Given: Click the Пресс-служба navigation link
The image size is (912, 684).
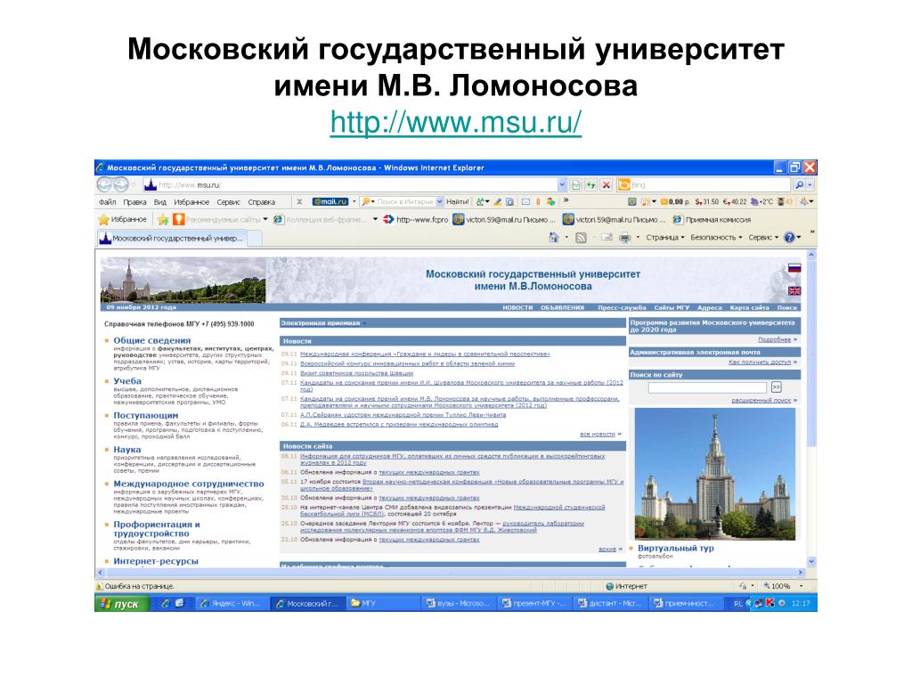Looking at the screenshot, I should (622, 307).
